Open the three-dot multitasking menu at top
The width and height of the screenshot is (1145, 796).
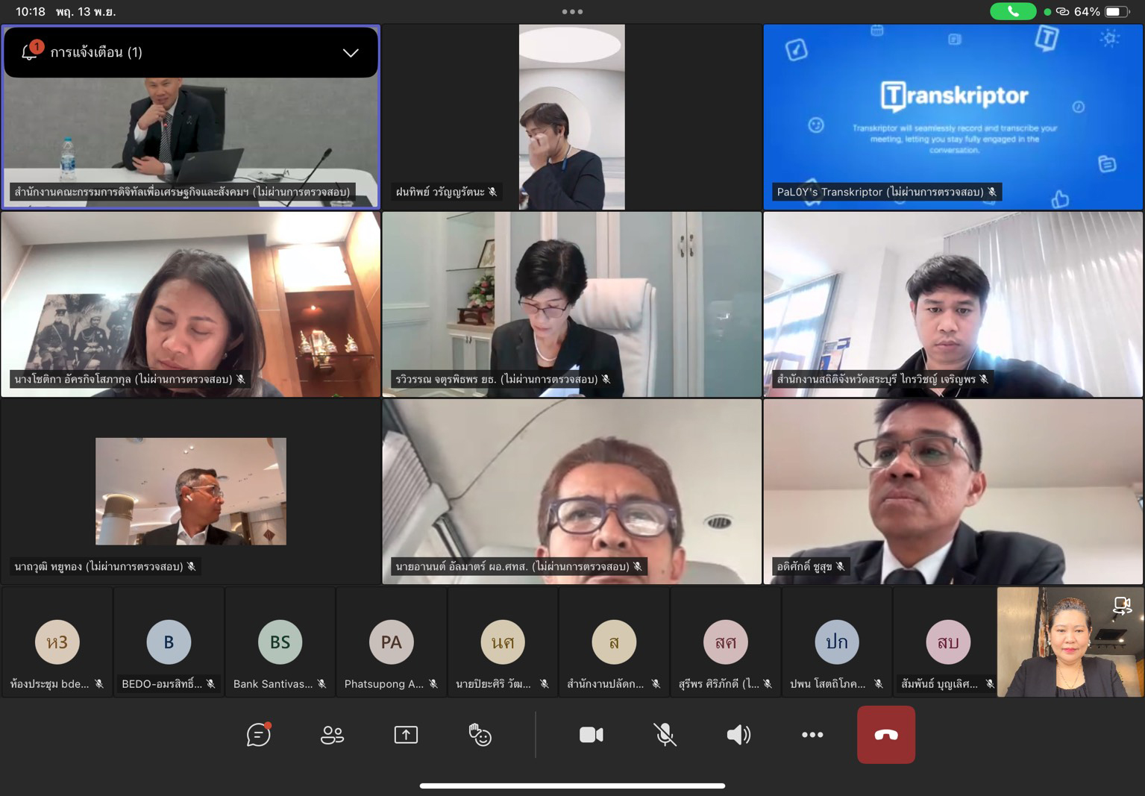(572, 11)
